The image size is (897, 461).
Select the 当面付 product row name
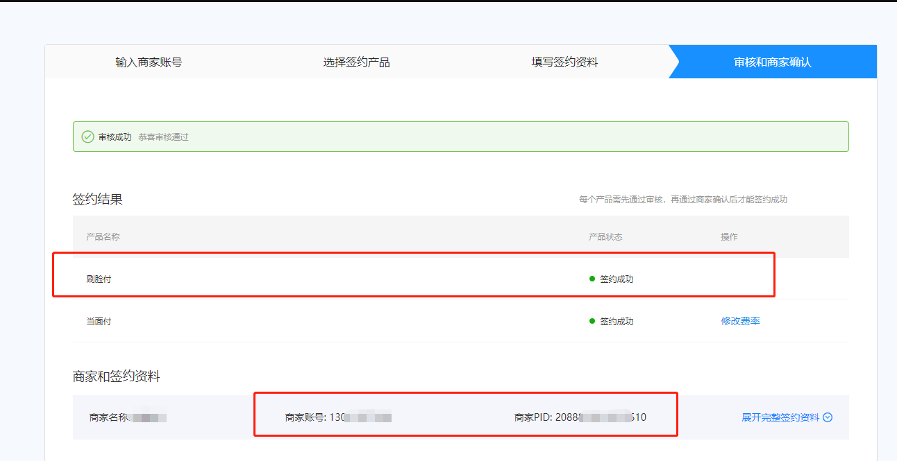click(x=99, y=322)
